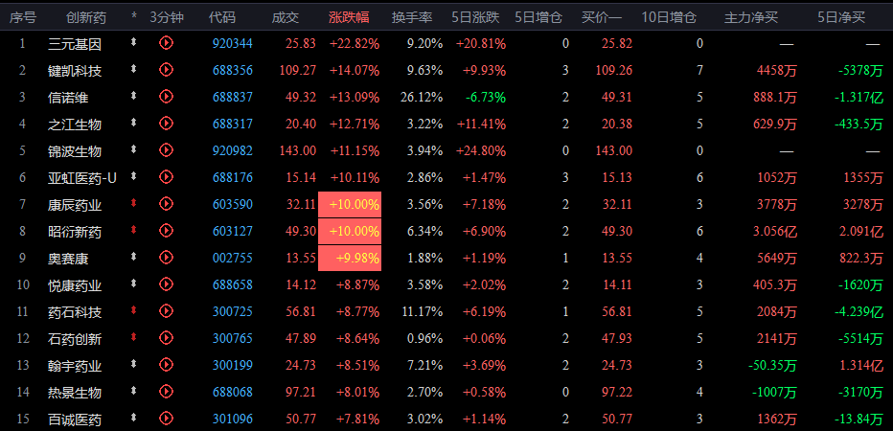
Task: Click the marker icon beside 翰宇药业
Action: [x=134, y=364]
